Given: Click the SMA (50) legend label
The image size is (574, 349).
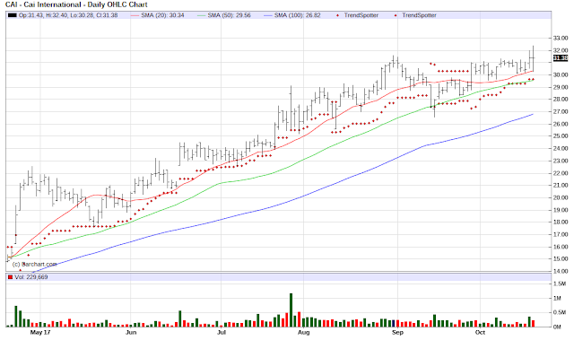Looking at the screenshot, I should tap(230, 15).
